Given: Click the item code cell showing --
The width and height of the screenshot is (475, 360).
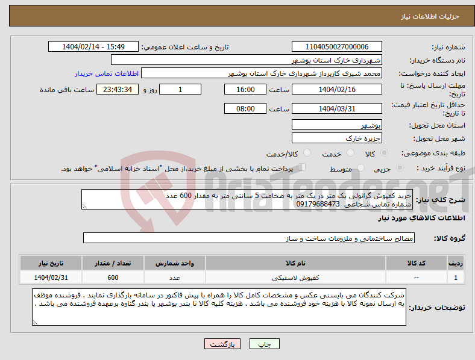Looking at the screenshot, I should pyautogui.click(x=417, y=278).
